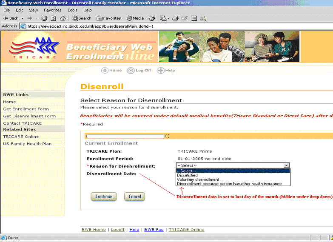
Task: Click the Internet Explorer title bar icon
Action: click(x=3, y=3)
